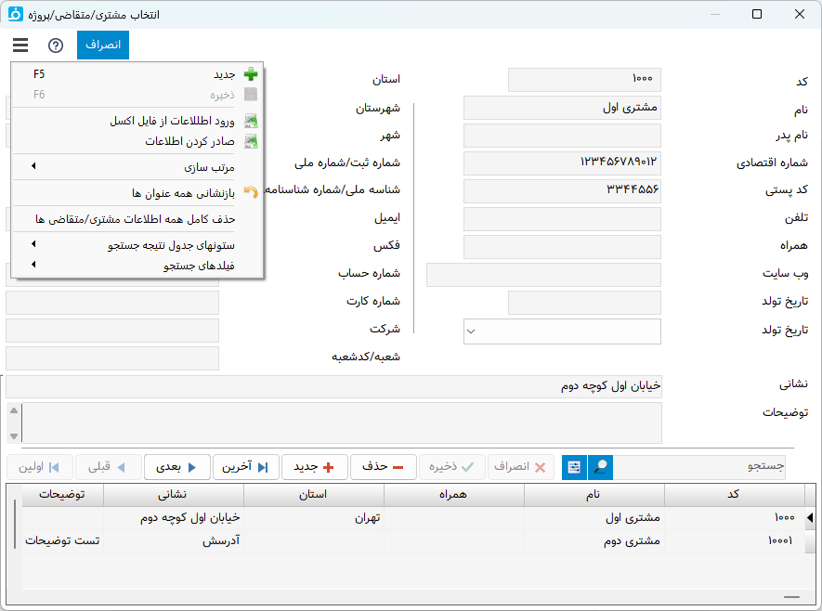Click the blue انصراف button at top
This screenshot has width=822, height=611.
click(x=102, y=45)
